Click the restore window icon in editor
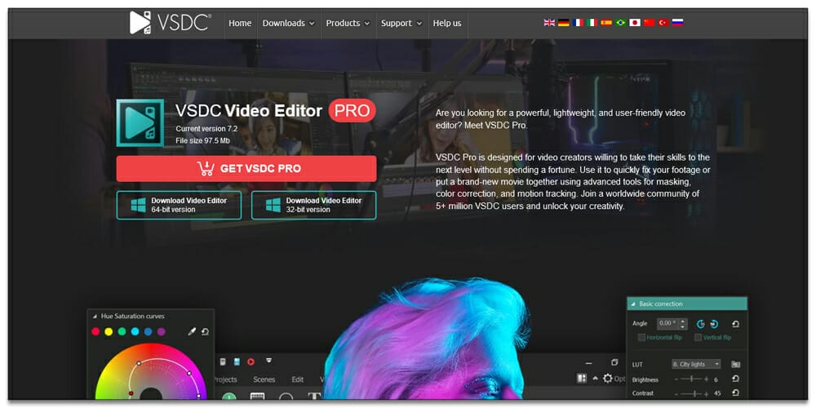The image size is (816, 408). [x=614, y=363]
